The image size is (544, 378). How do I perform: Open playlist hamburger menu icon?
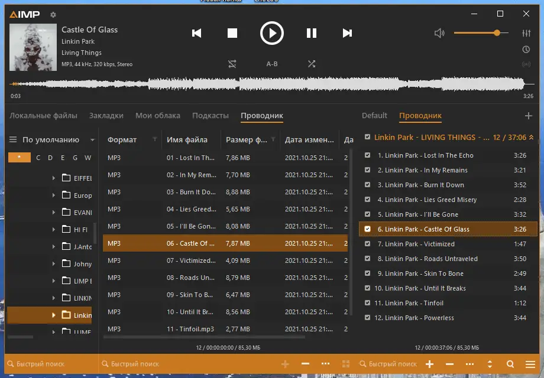click(x=530, y=364)
